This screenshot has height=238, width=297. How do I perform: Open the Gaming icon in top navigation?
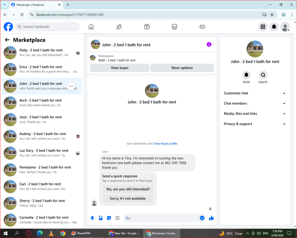point(202,27)
